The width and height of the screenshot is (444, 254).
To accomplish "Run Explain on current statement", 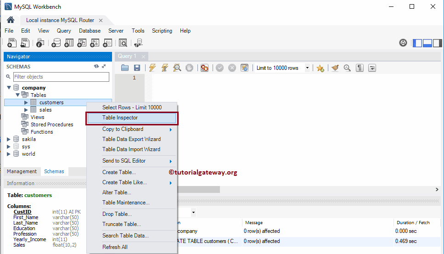I will pos(177,68).
